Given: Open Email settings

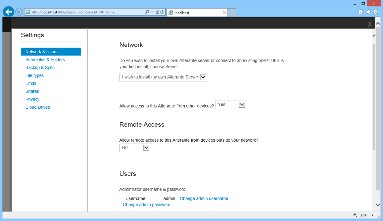Looking at the screenshot, I should (x=31, y=83).
